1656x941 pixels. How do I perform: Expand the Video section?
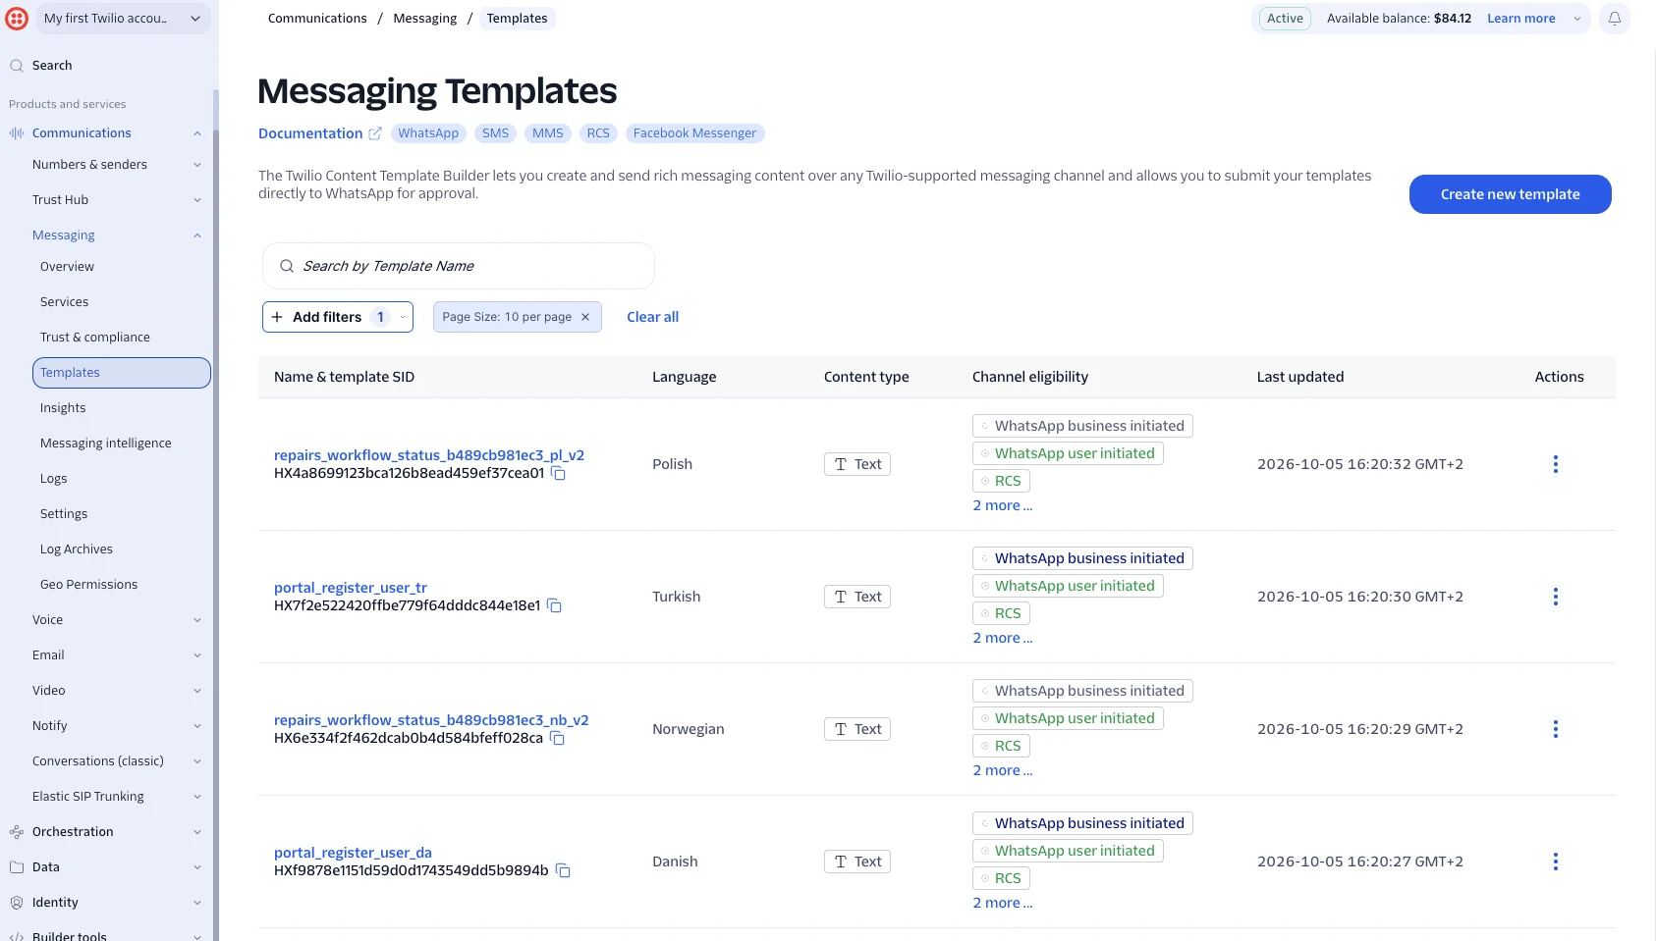click(x=197, y=691)
